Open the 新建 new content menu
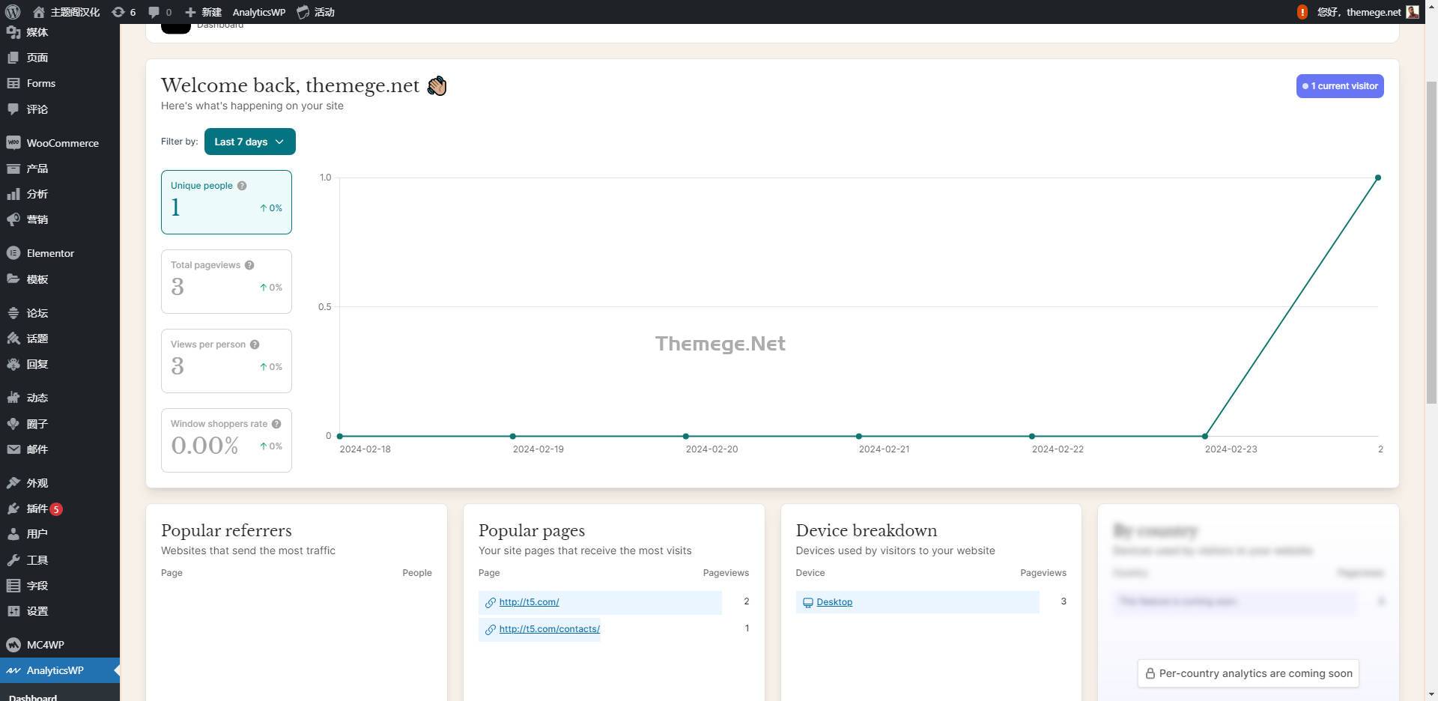This screenshot has height=701, width=1438. tap(203, 12)
